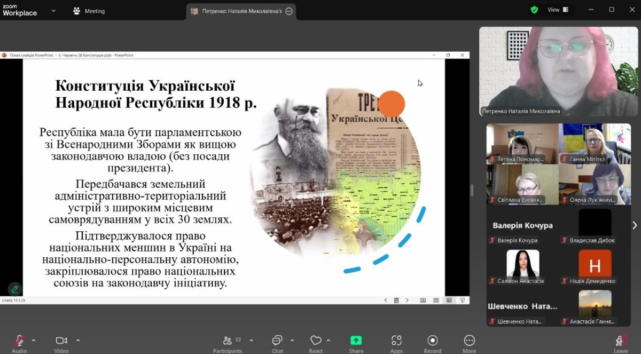Screen dimensions: 641x354
Task: Leave the meeting
Action: 621,341
